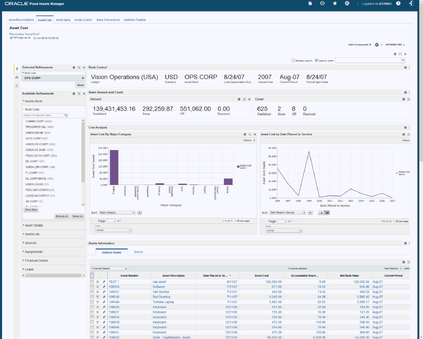The image size is (423, 339).
Task: Click main search input field
Action: (x=368, y=60)
